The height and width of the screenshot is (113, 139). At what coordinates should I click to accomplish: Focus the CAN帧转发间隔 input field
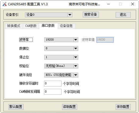pos(53,92)
